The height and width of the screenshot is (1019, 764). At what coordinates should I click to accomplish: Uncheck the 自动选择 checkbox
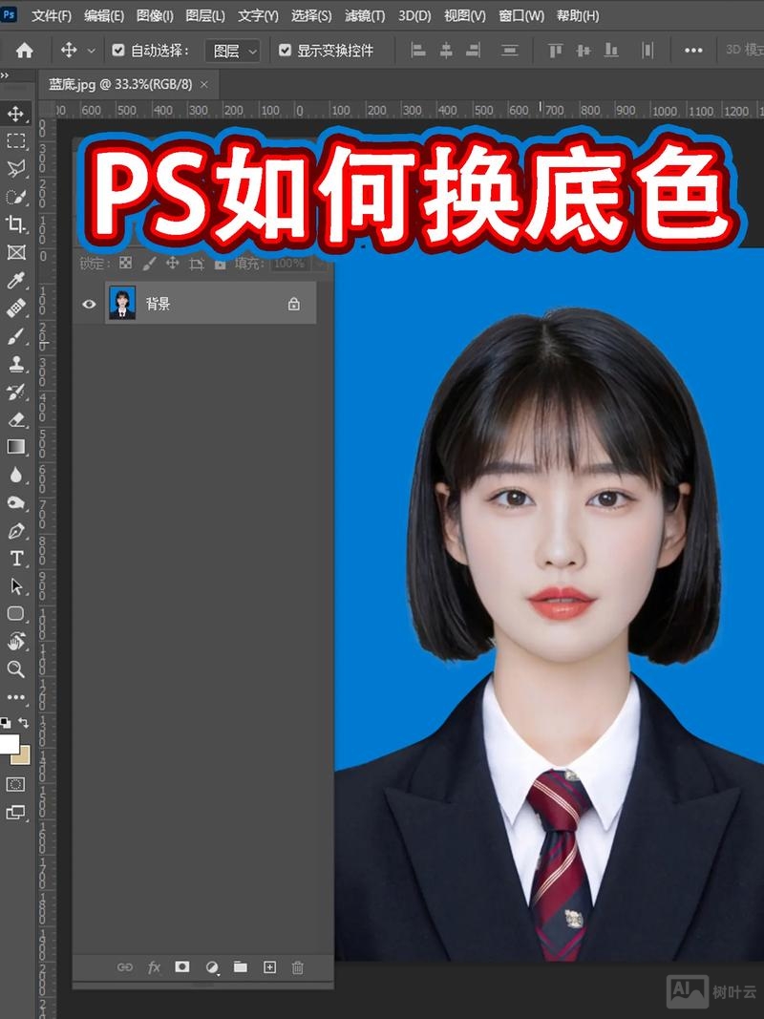point(117,50)
